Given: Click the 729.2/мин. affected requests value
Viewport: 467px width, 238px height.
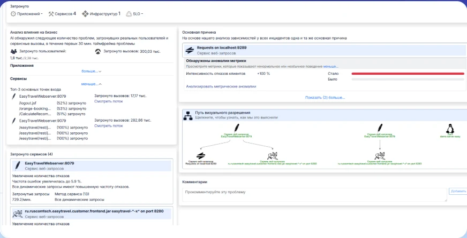Looking at the screenshot, I should pyautogui.click(x=22, y=200).
